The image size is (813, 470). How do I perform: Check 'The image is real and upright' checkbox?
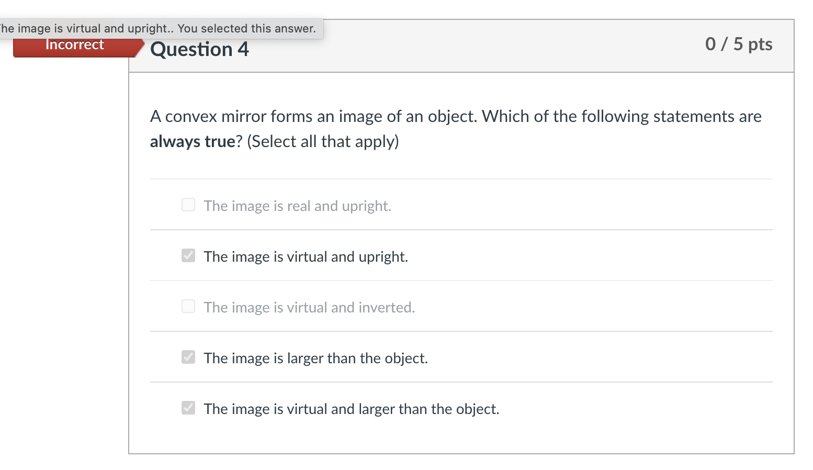188,205
